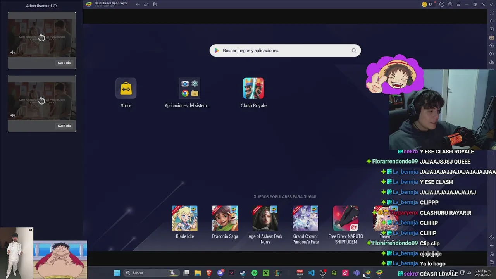496x279 pixels.
Task: Open Visual Studio Code from the taskbar
Action: [x=311, y=273]
